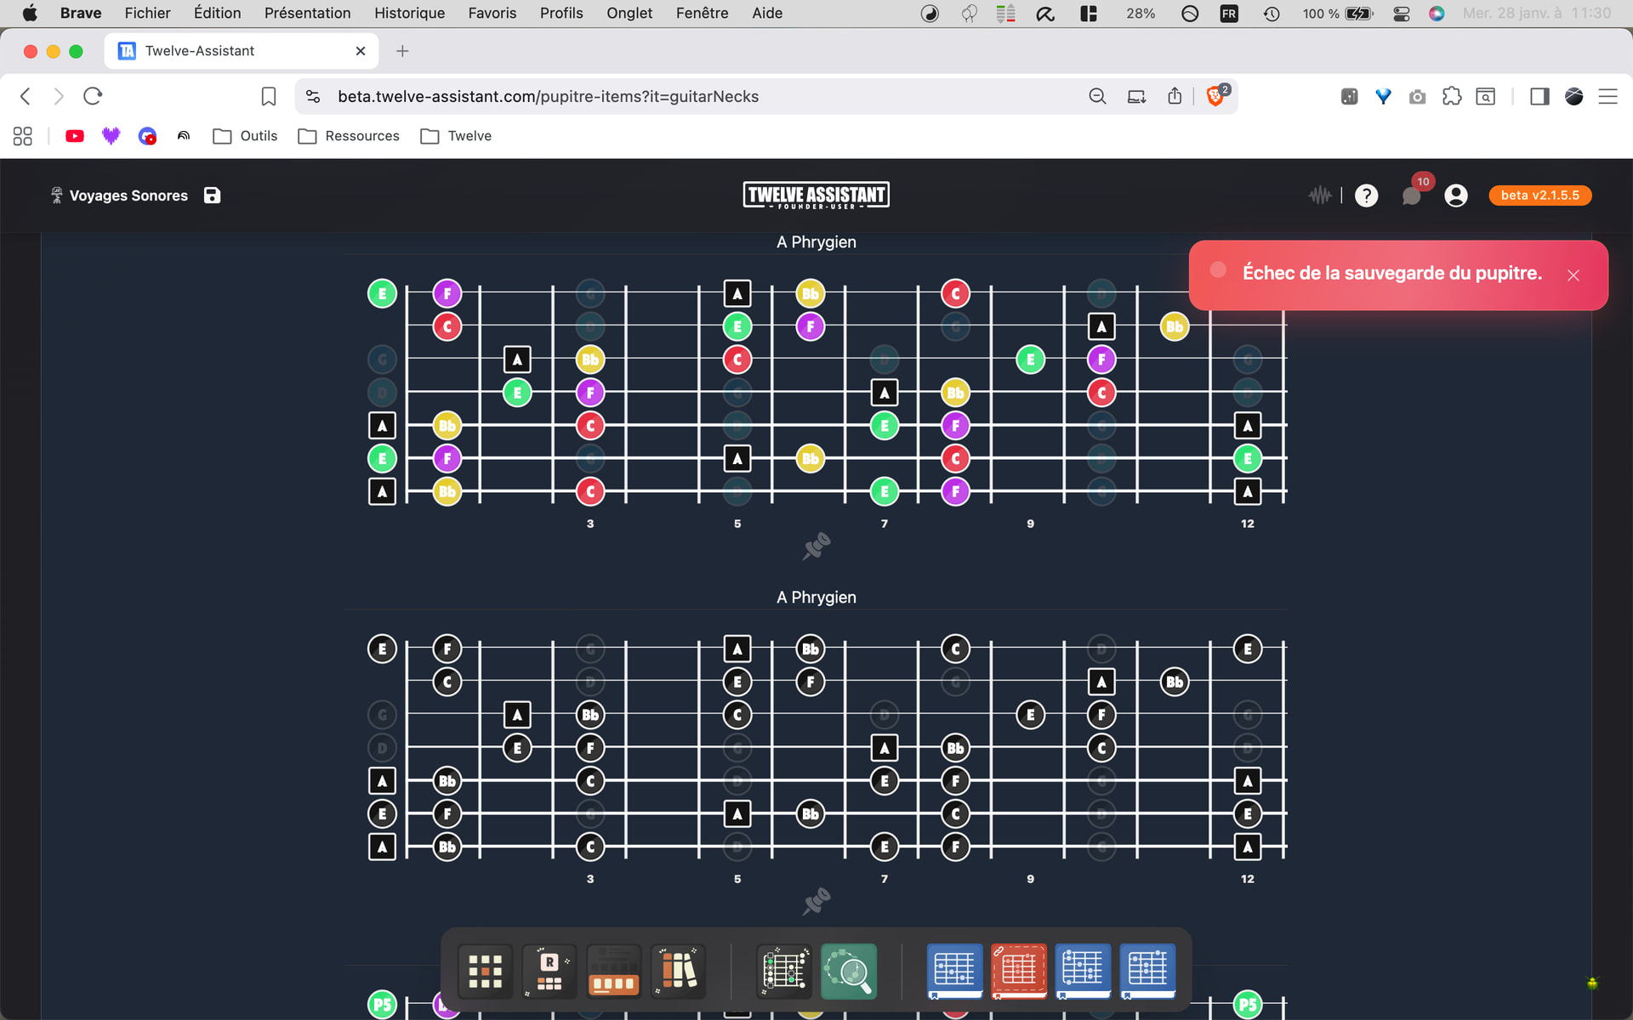The image size is (1633, 1020).
Task: Open the grid apps menu in dock
Action: coord(485,971)
